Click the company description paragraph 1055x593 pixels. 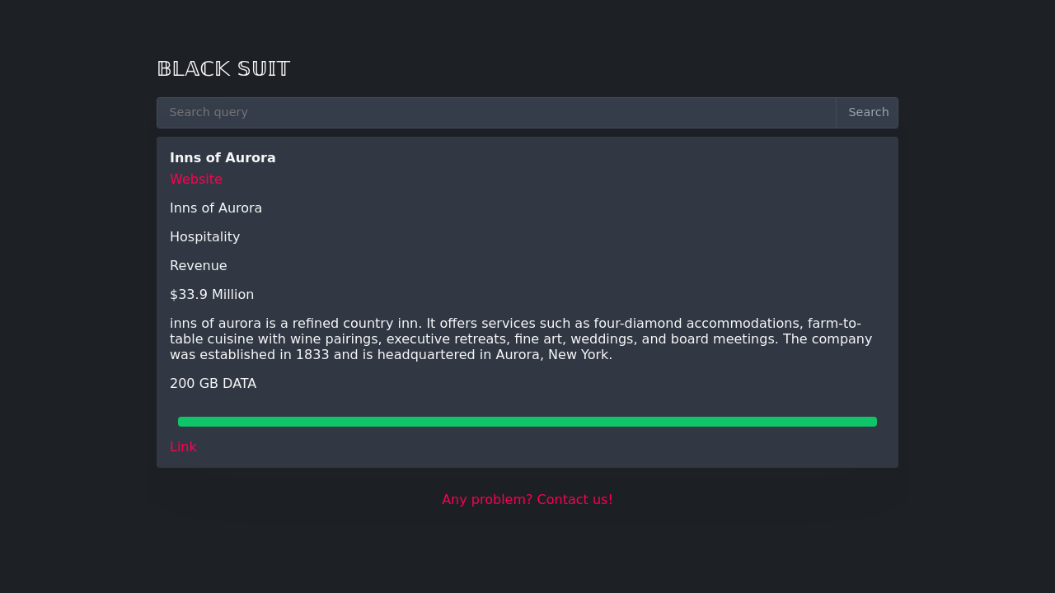(x=521, y=339)
